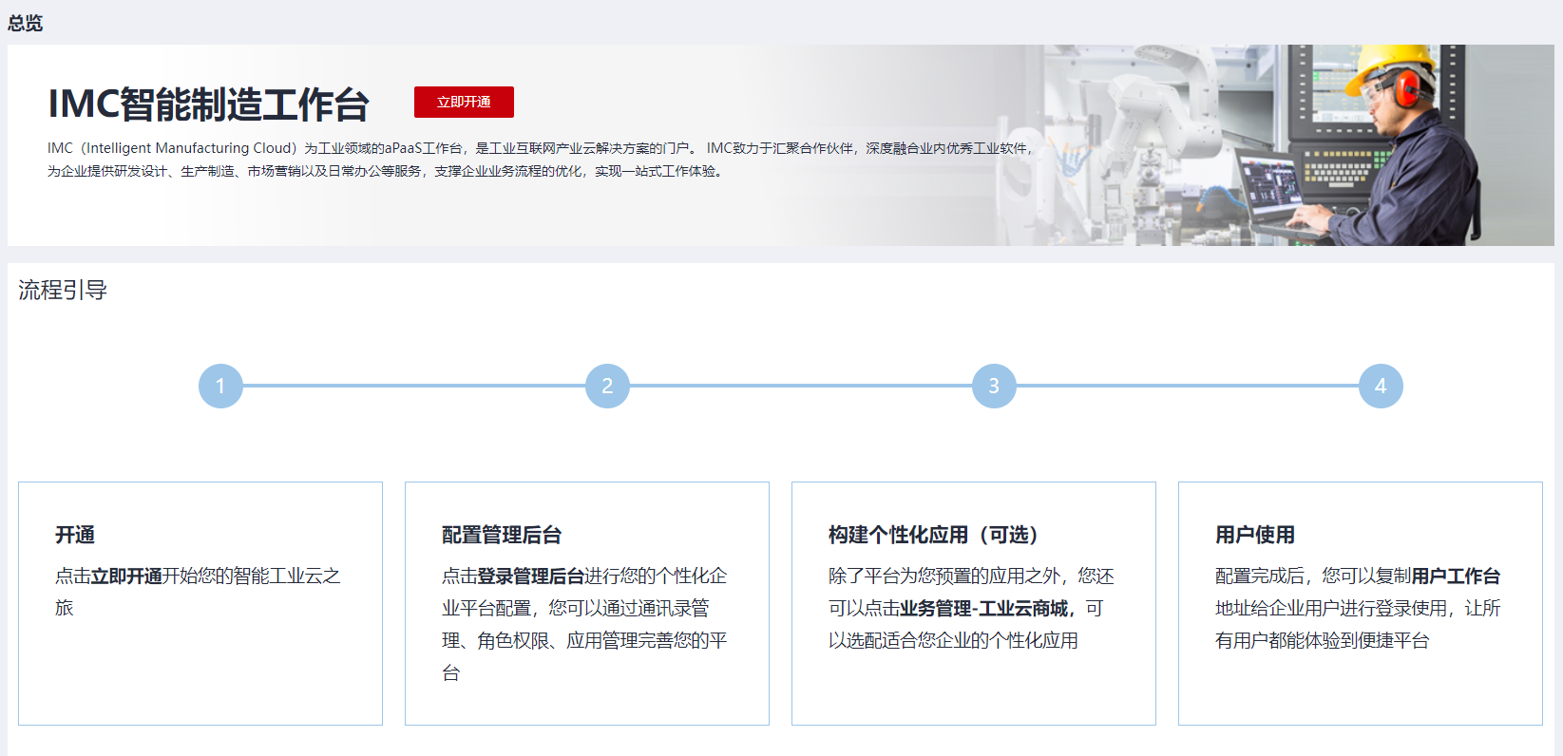1563x756 pixels.
Task: Click the 总览 page heading
Action: [25, 23]
